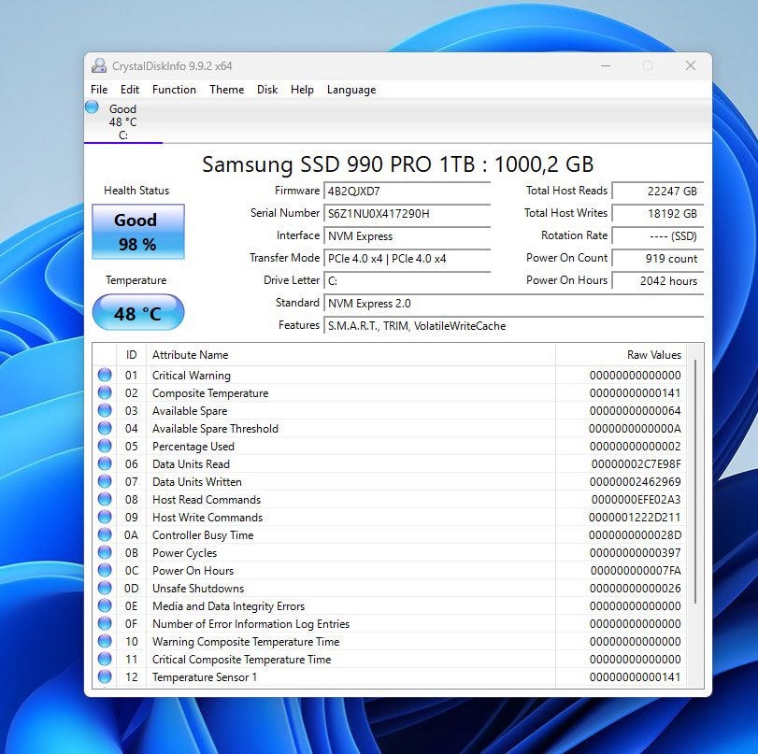Click raw value 0000000000028D
Viewport: 758px width, 754px height.
pyautogui.click(x=636, y=535)
